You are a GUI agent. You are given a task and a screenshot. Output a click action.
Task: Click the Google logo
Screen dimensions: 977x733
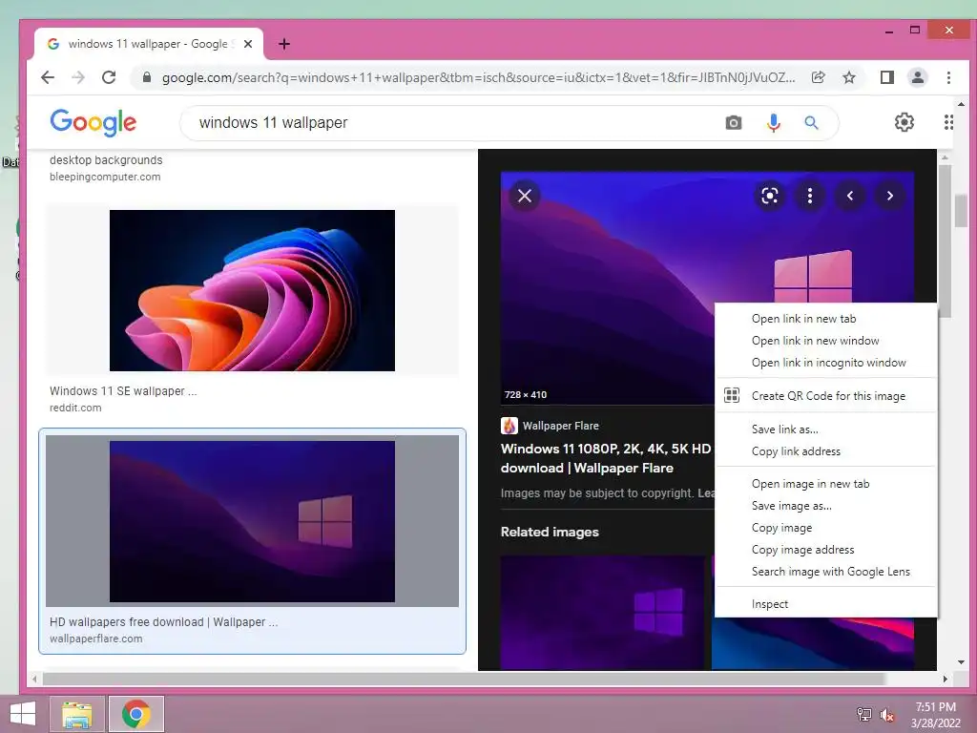[x=94, y=123]
